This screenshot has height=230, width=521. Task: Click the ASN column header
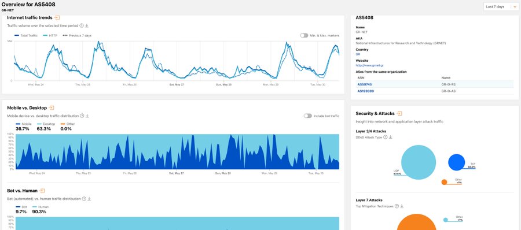[361, 77]
